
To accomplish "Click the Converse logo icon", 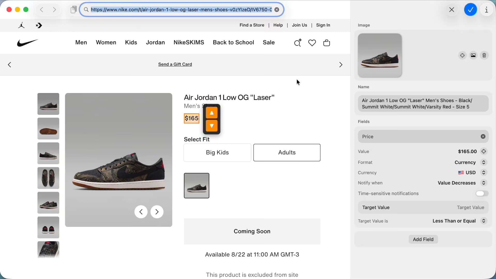I will click(39, 25).
